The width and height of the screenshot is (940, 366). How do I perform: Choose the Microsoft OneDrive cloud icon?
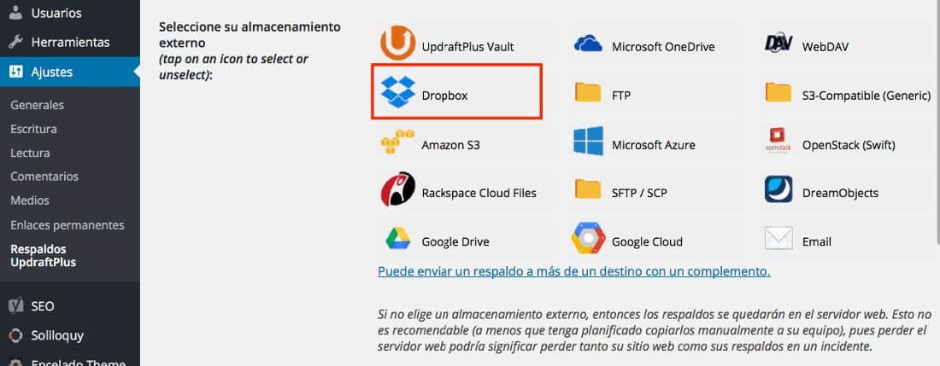click(x=588, y=44)
